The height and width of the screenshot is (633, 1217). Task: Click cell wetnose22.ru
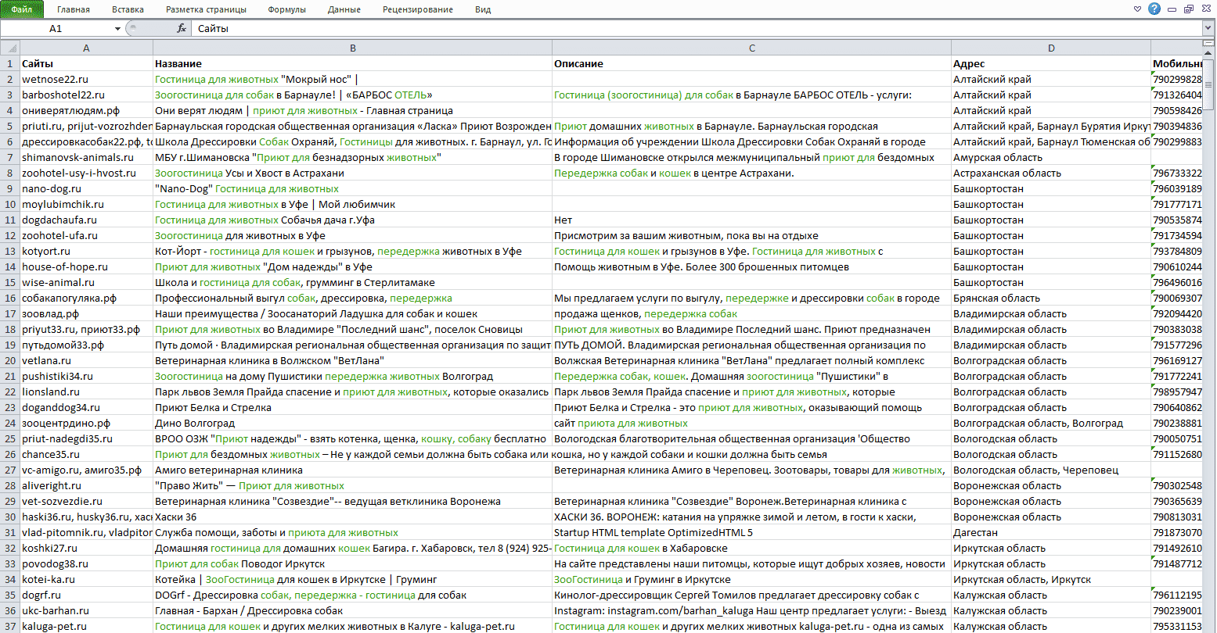click(86, 79)
